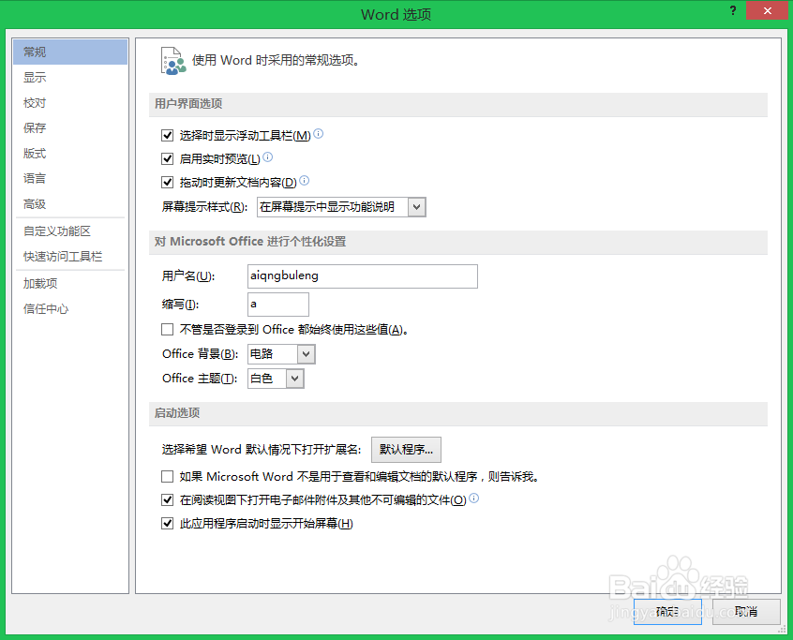
Task: Enable 不管是否登录到 Office 都始终使用这些值
Action: tap(168, 330)
